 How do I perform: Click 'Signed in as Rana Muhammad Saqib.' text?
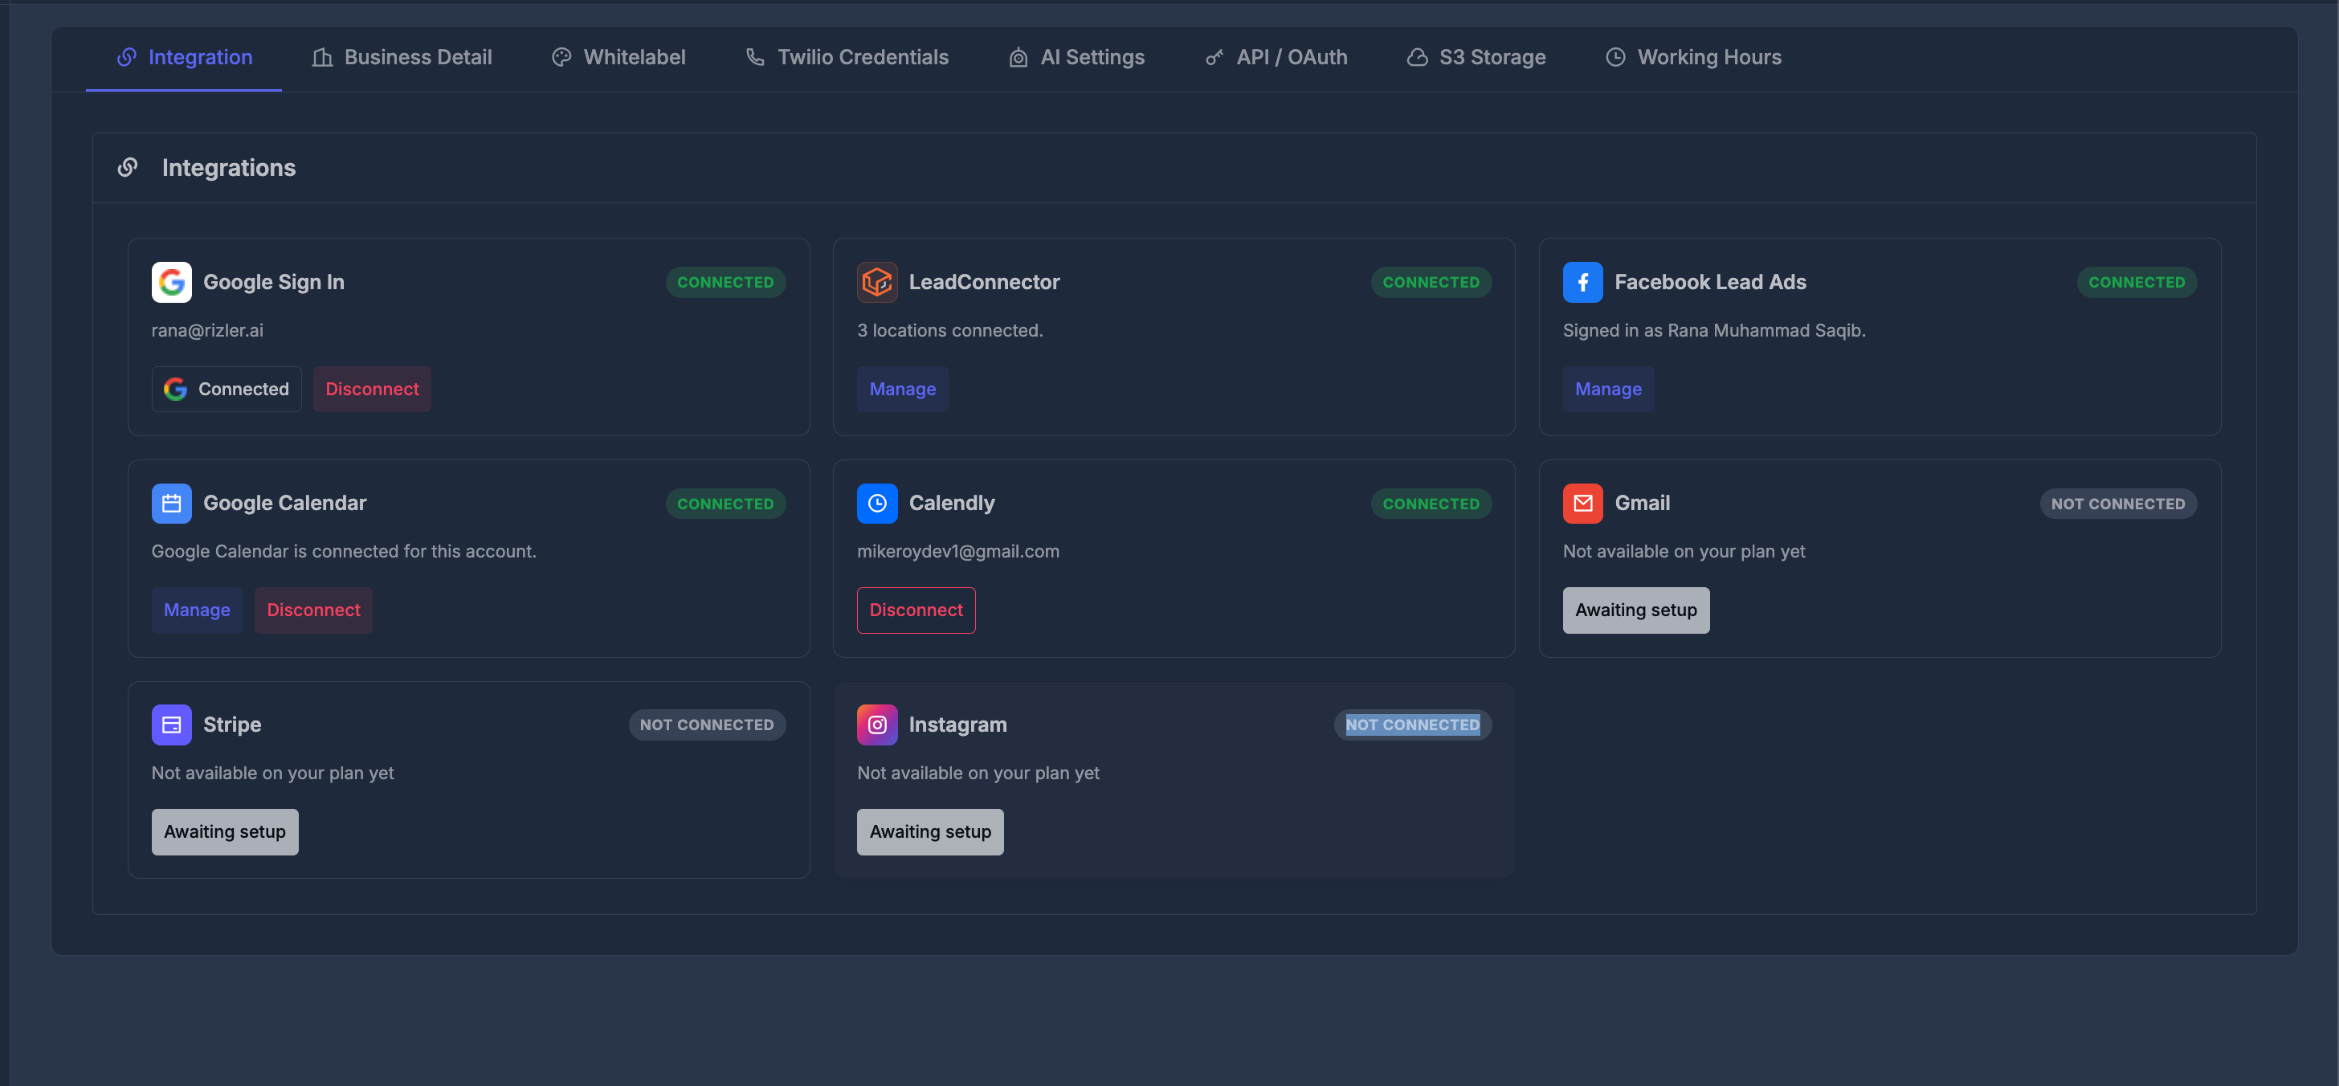pos(1713,330)
